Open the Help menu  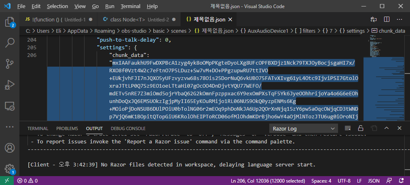pos(152,6)
